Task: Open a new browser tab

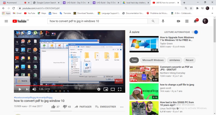Action: [x=184, y=3]
